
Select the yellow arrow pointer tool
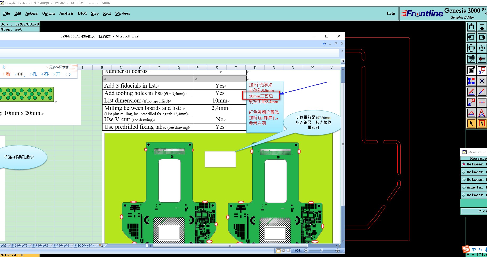pos(471,123)
